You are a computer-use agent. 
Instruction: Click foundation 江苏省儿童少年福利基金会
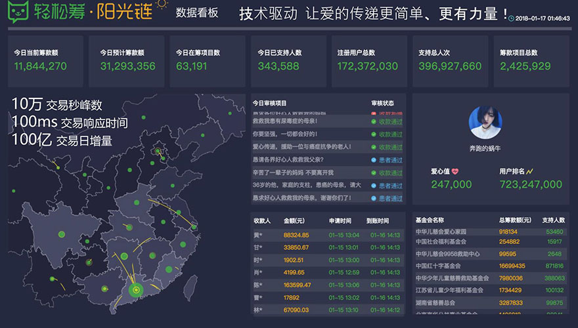449,290
